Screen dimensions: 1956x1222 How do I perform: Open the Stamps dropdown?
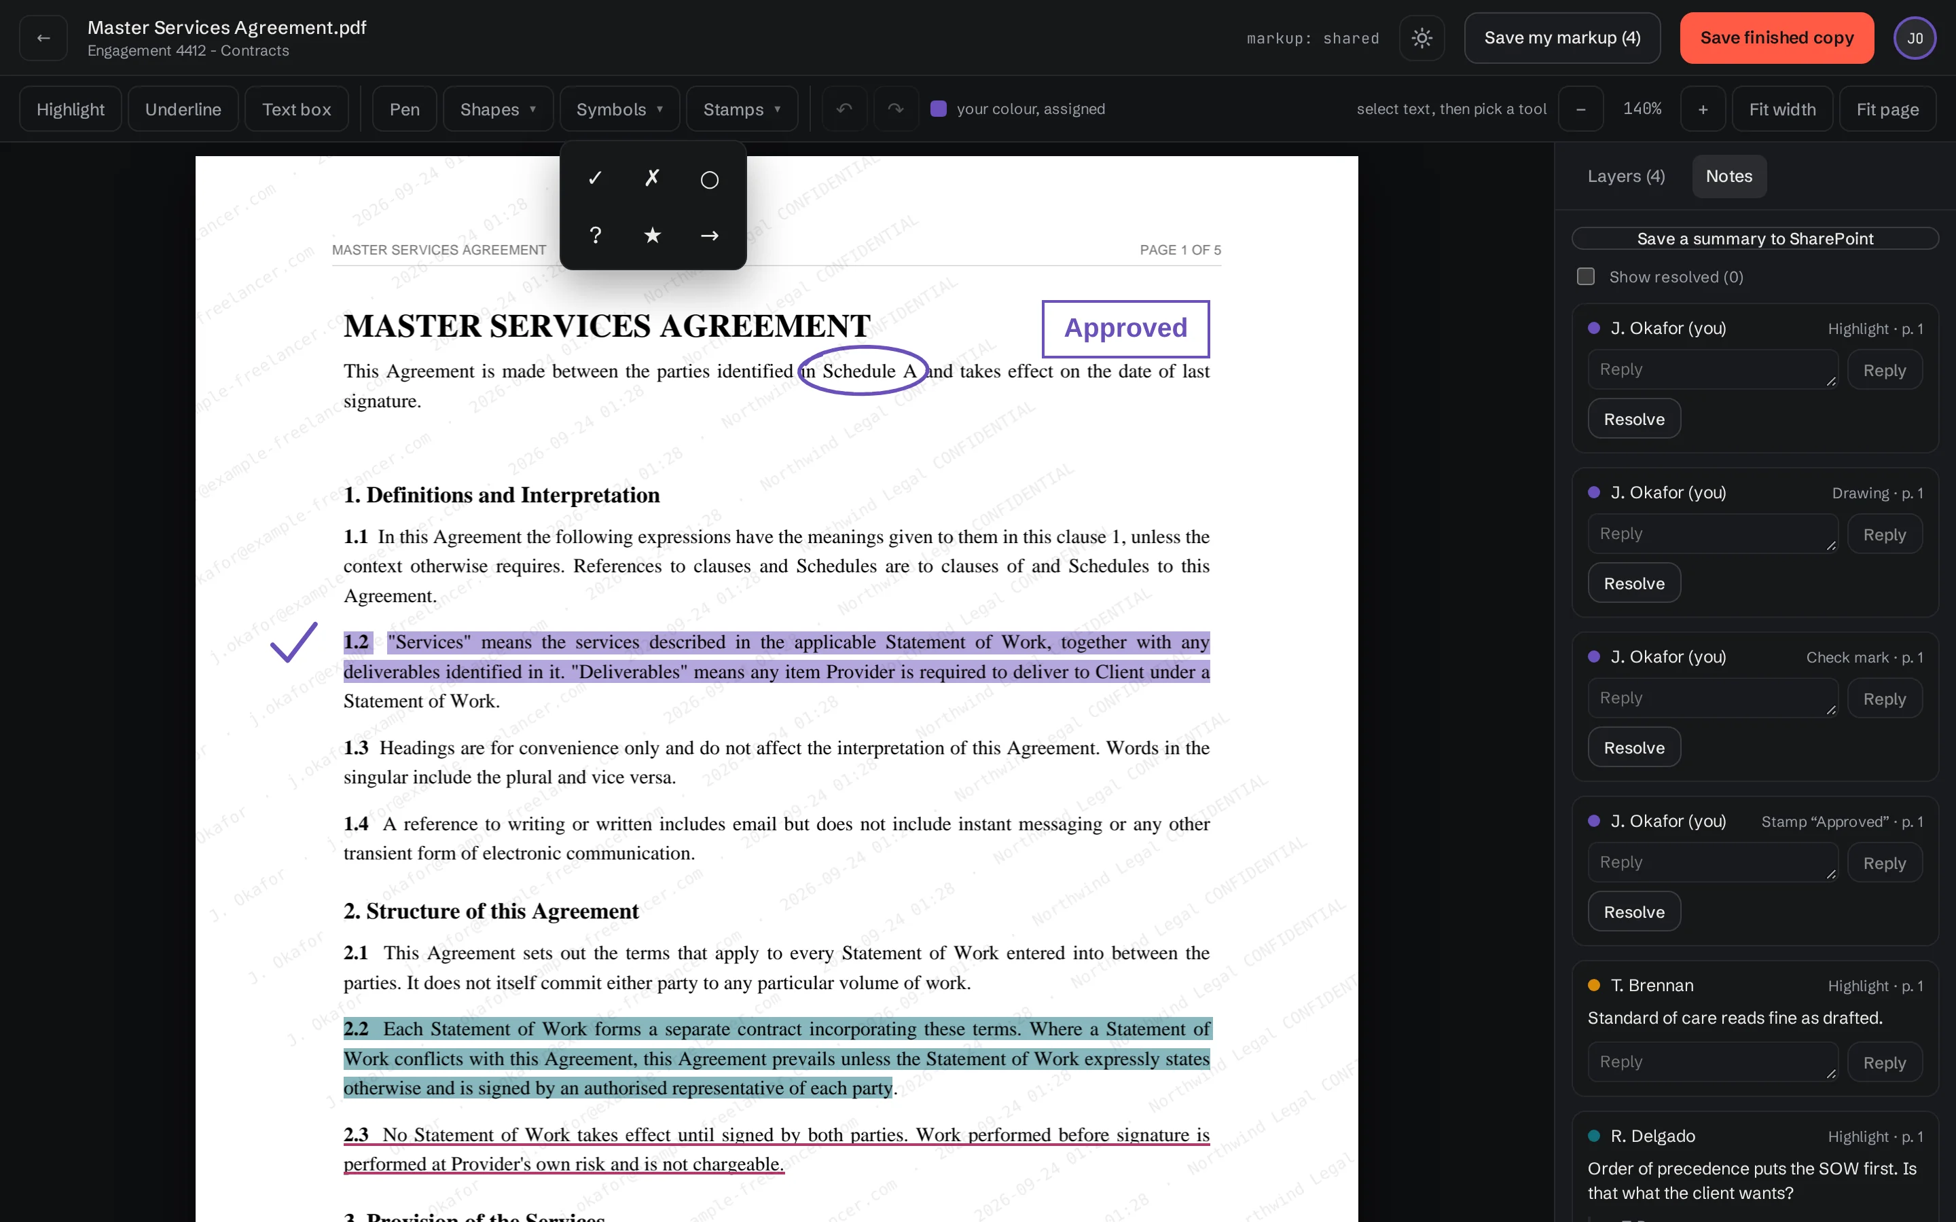click(742, 109)
